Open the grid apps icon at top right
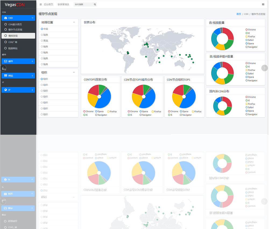 (263, 4)
